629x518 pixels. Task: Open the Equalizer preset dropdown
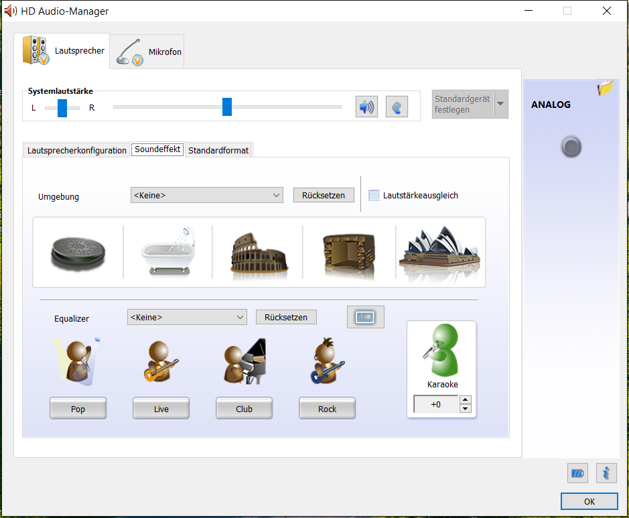[x=187, y=317]
